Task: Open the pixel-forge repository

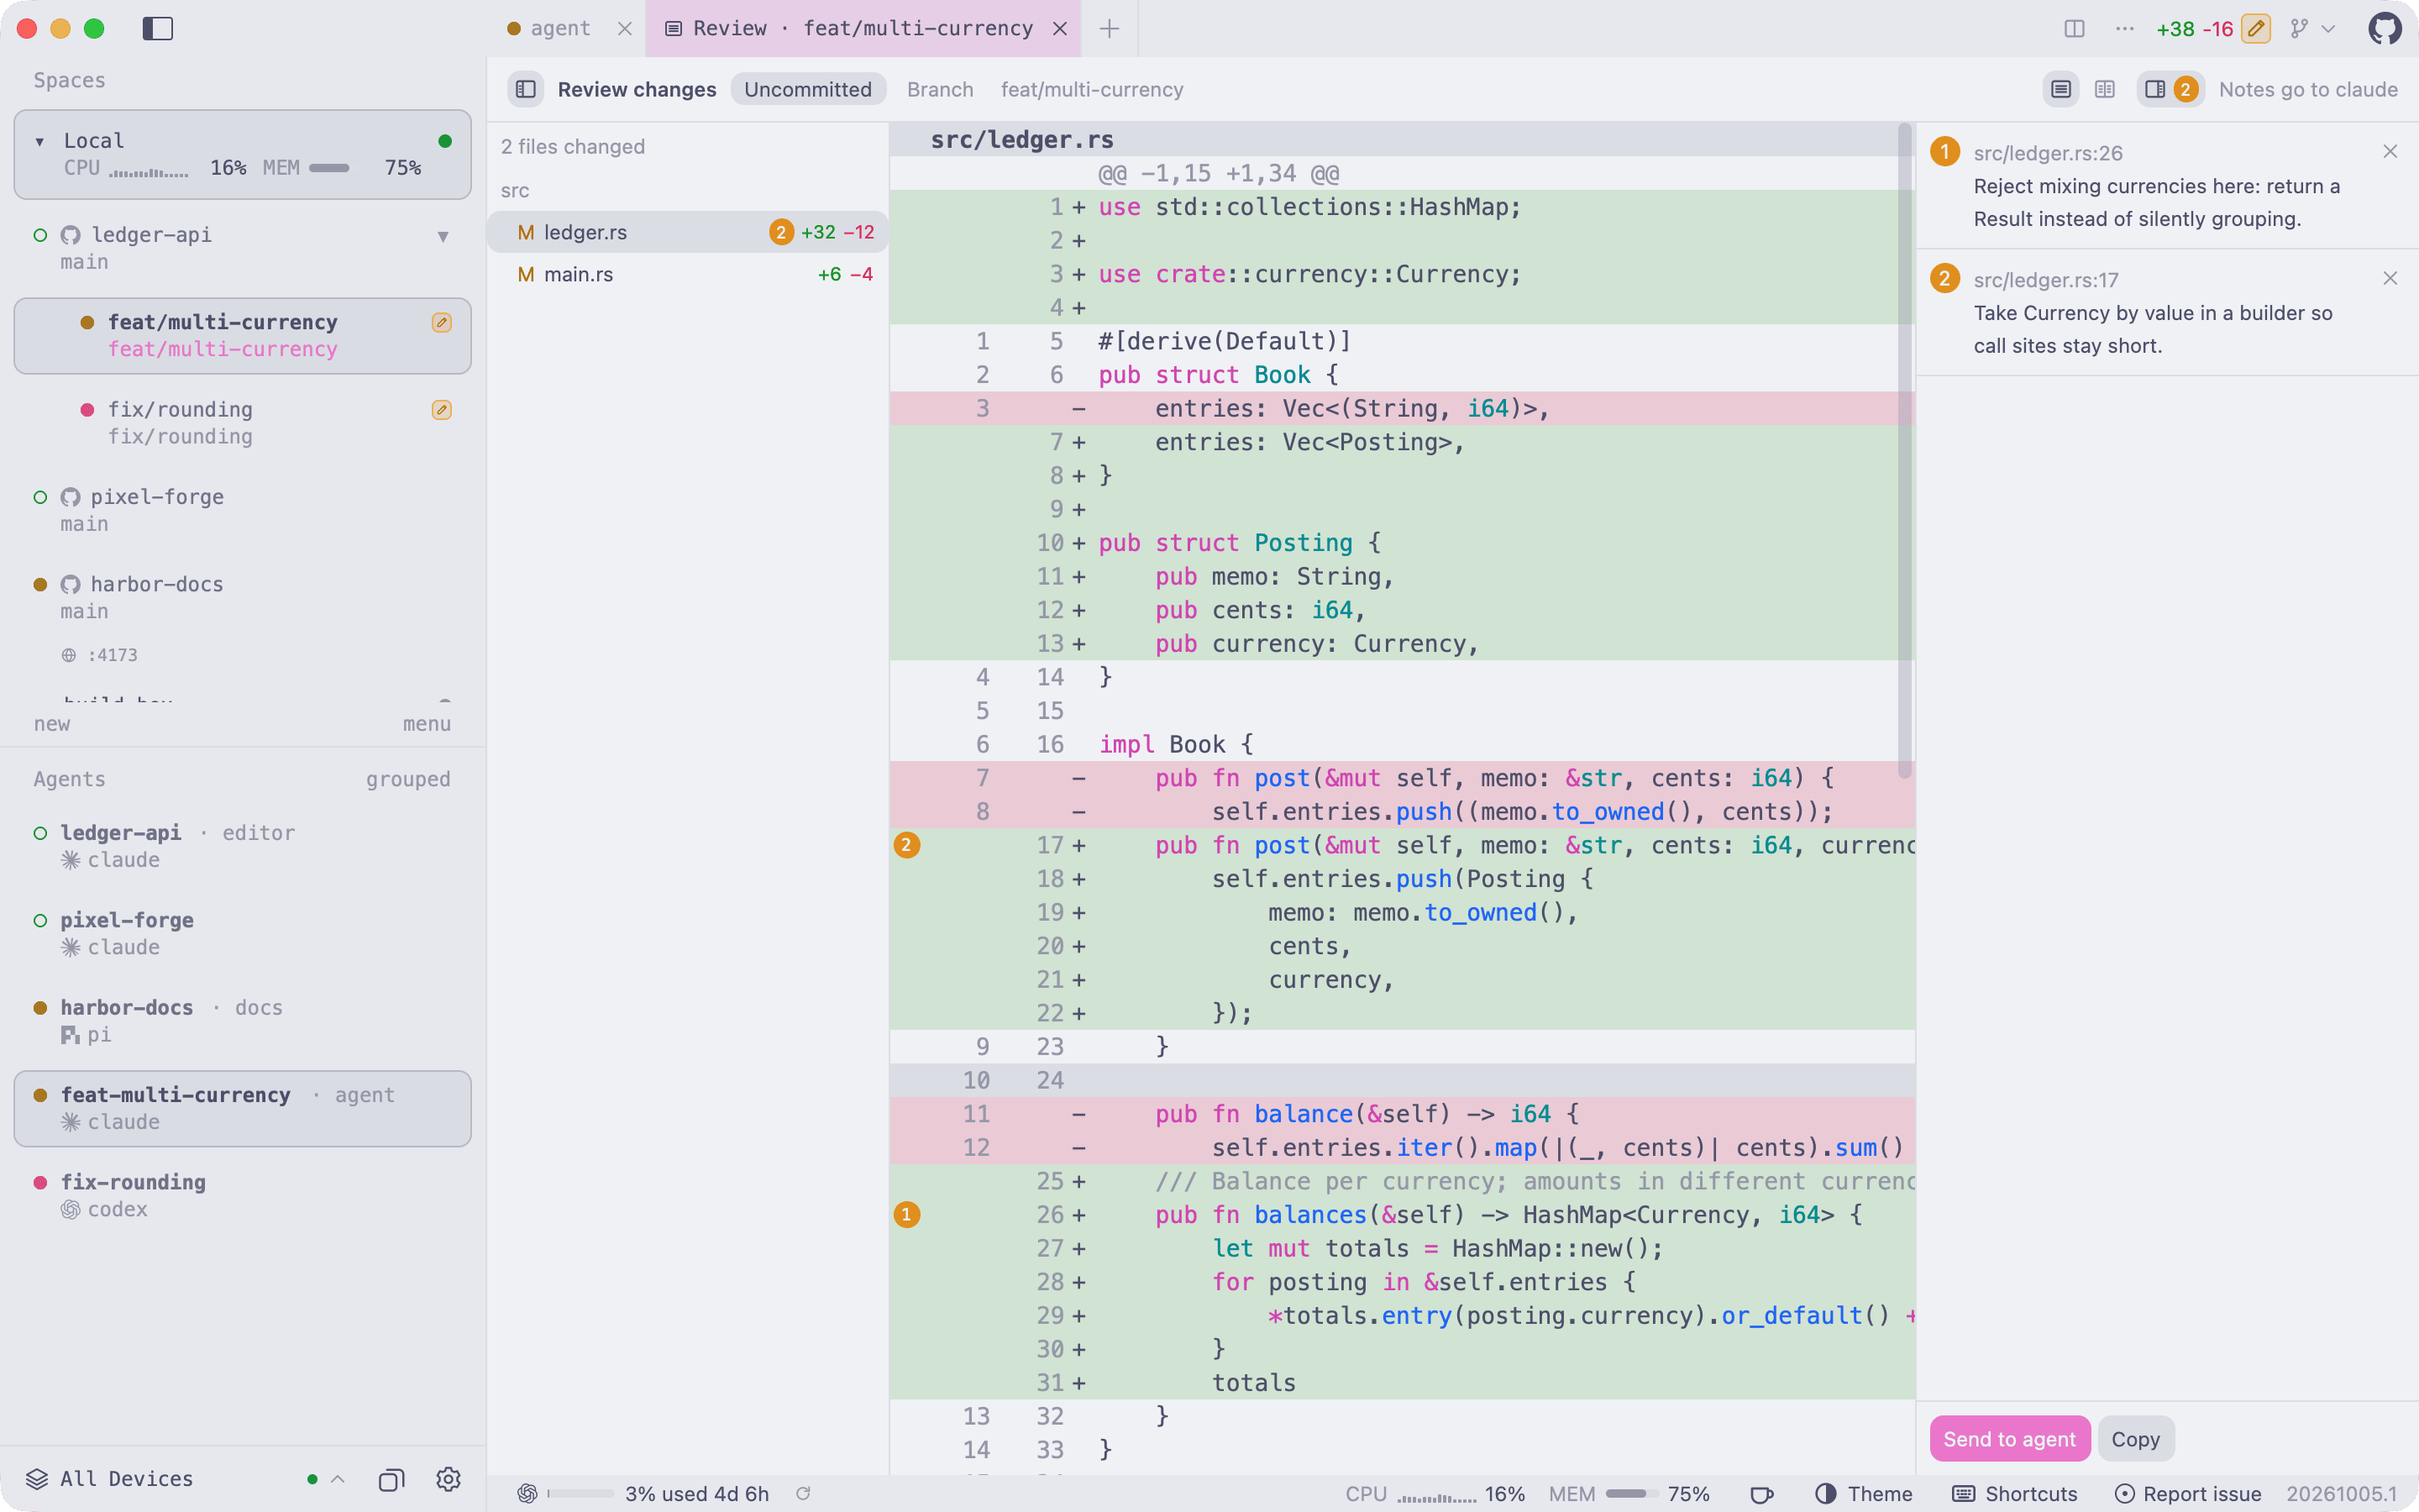Action: coord(242,510)
